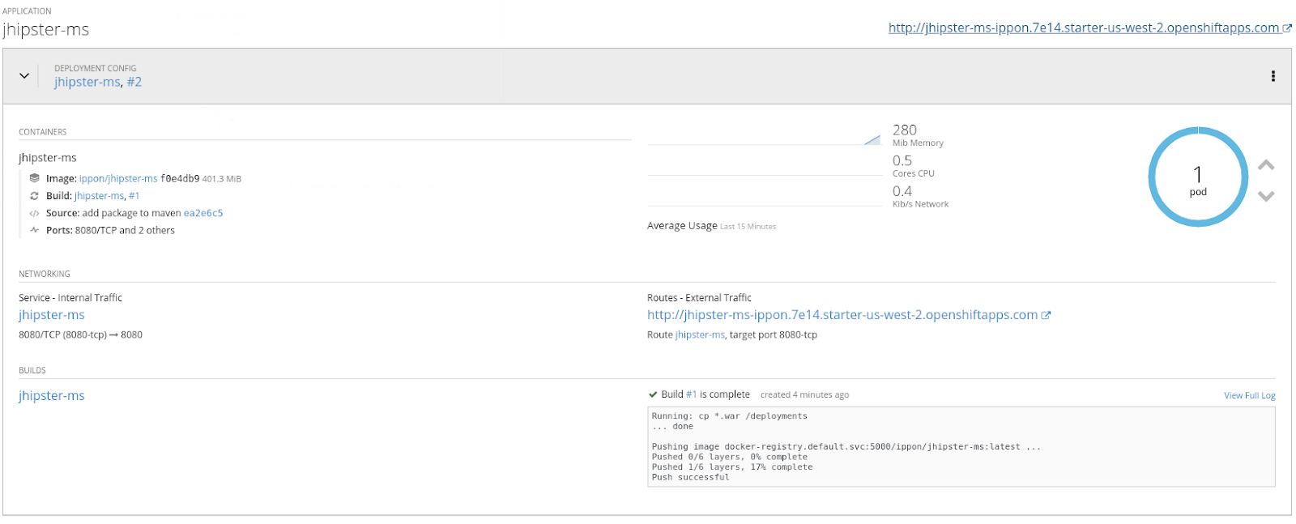Click View Full Log
1296x524 pixels.
click(1249, 395)
